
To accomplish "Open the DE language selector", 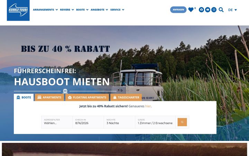I will tap(232, 10).
